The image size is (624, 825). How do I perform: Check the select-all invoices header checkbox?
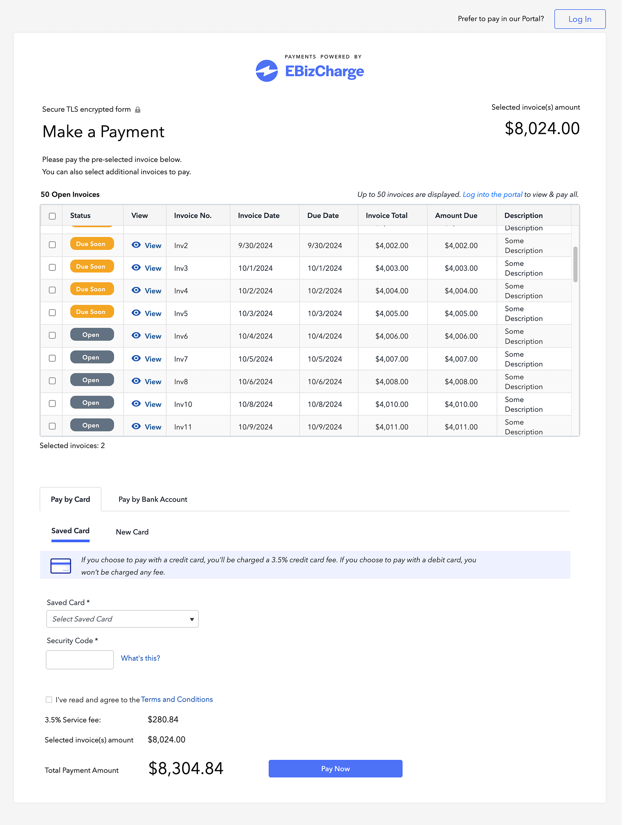pyautogui.click(x=53, y=217)
